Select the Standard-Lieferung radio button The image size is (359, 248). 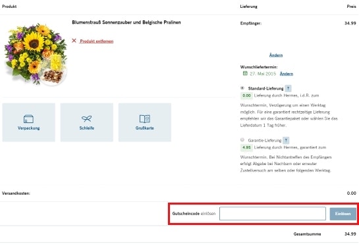point(242,88)
